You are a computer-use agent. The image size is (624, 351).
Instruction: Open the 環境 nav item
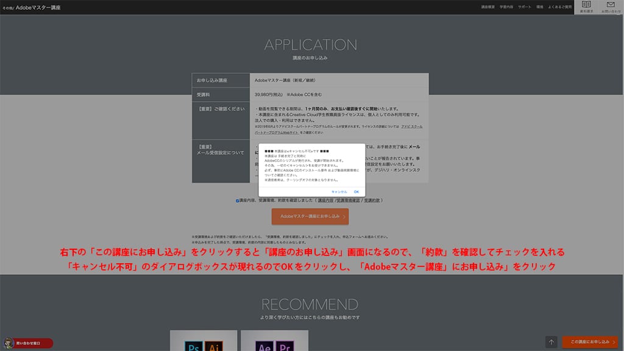click(x=540, y=7)
